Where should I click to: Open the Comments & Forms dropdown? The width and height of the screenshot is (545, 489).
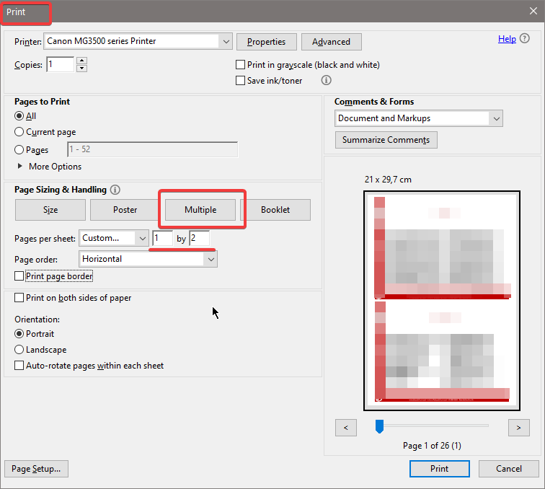pyautogui.click(x=419, y=118)
